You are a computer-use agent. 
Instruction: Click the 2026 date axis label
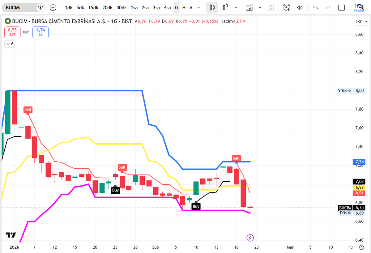14,247
